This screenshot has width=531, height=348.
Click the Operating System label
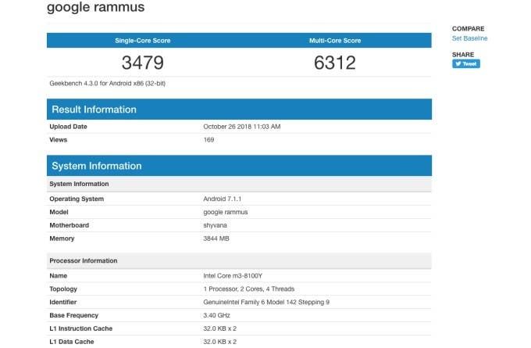click(x=77, y=199)
